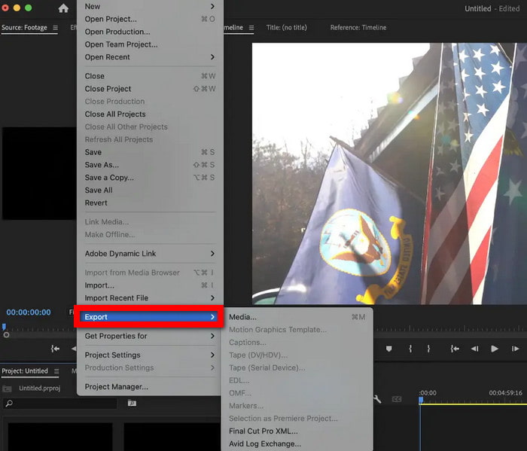Click Go to In icon in Source monitor
Image resolution: width=527 pixels, height=451 pixels.
click(55, 349)
